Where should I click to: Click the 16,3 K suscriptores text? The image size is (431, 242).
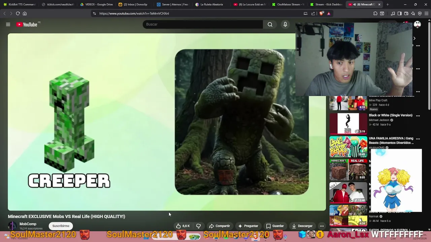31,229
